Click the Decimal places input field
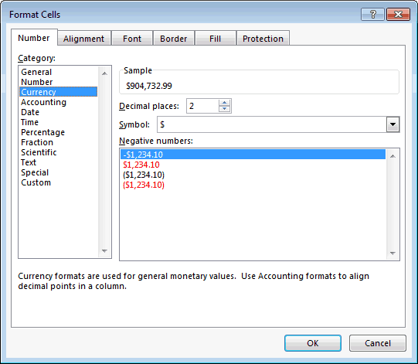 (x=202, y=106)
